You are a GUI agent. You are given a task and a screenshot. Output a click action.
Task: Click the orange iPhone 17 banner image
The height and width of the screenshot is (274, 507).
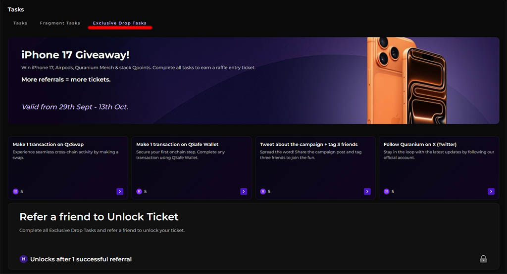click(406, 80)
